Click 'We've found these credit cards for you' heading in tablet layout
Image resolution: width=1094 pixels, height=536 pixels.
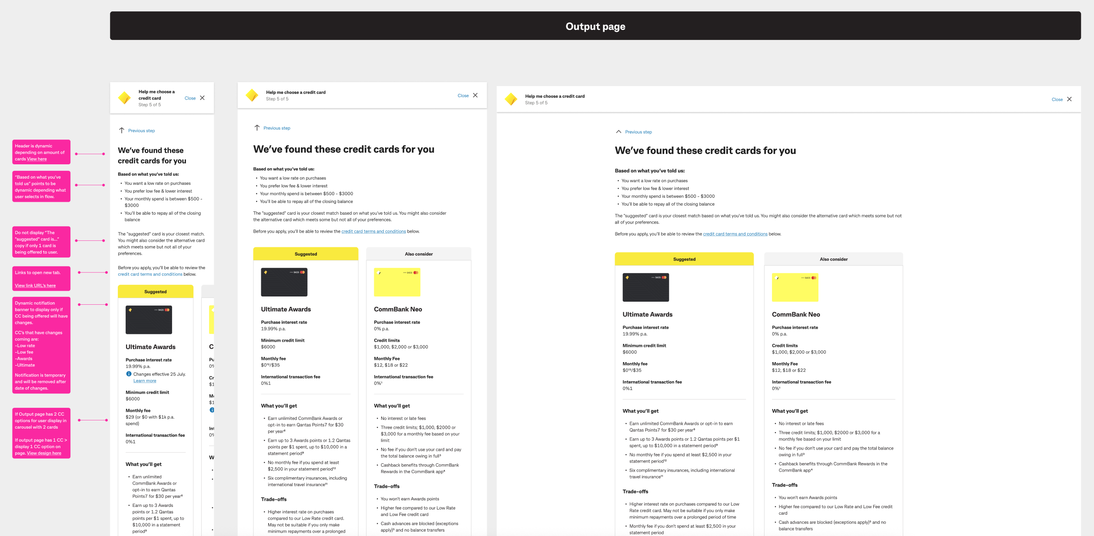pos(343,149)
